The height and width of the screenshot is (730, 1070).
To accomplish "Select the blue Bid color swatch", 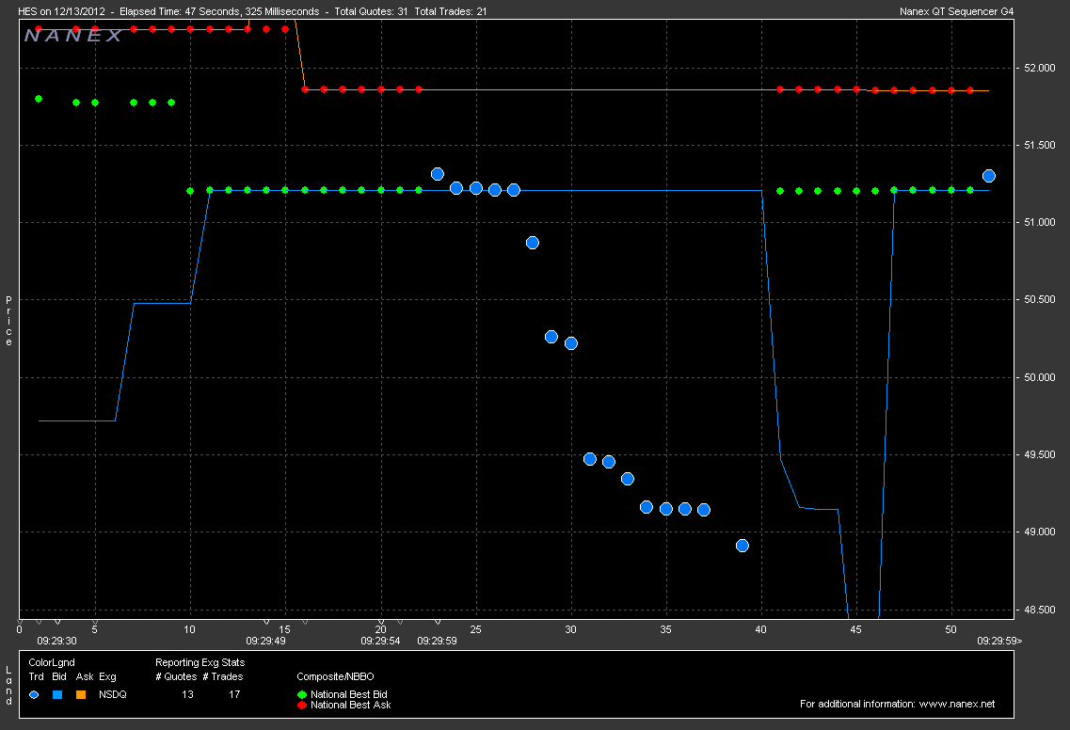I will (57, 694).
